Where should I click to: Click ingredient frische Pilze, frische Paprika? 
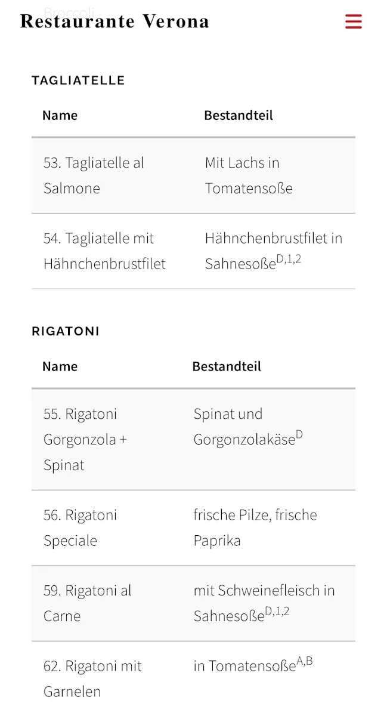point(255,528)
